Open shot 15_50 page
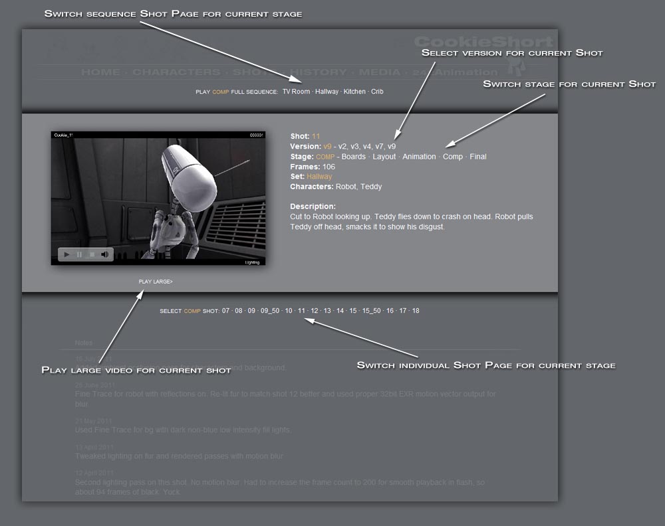 coord(372,311)
